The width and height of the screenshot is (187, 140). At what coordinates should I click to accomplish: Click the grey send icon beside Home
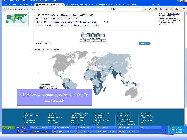171,9
